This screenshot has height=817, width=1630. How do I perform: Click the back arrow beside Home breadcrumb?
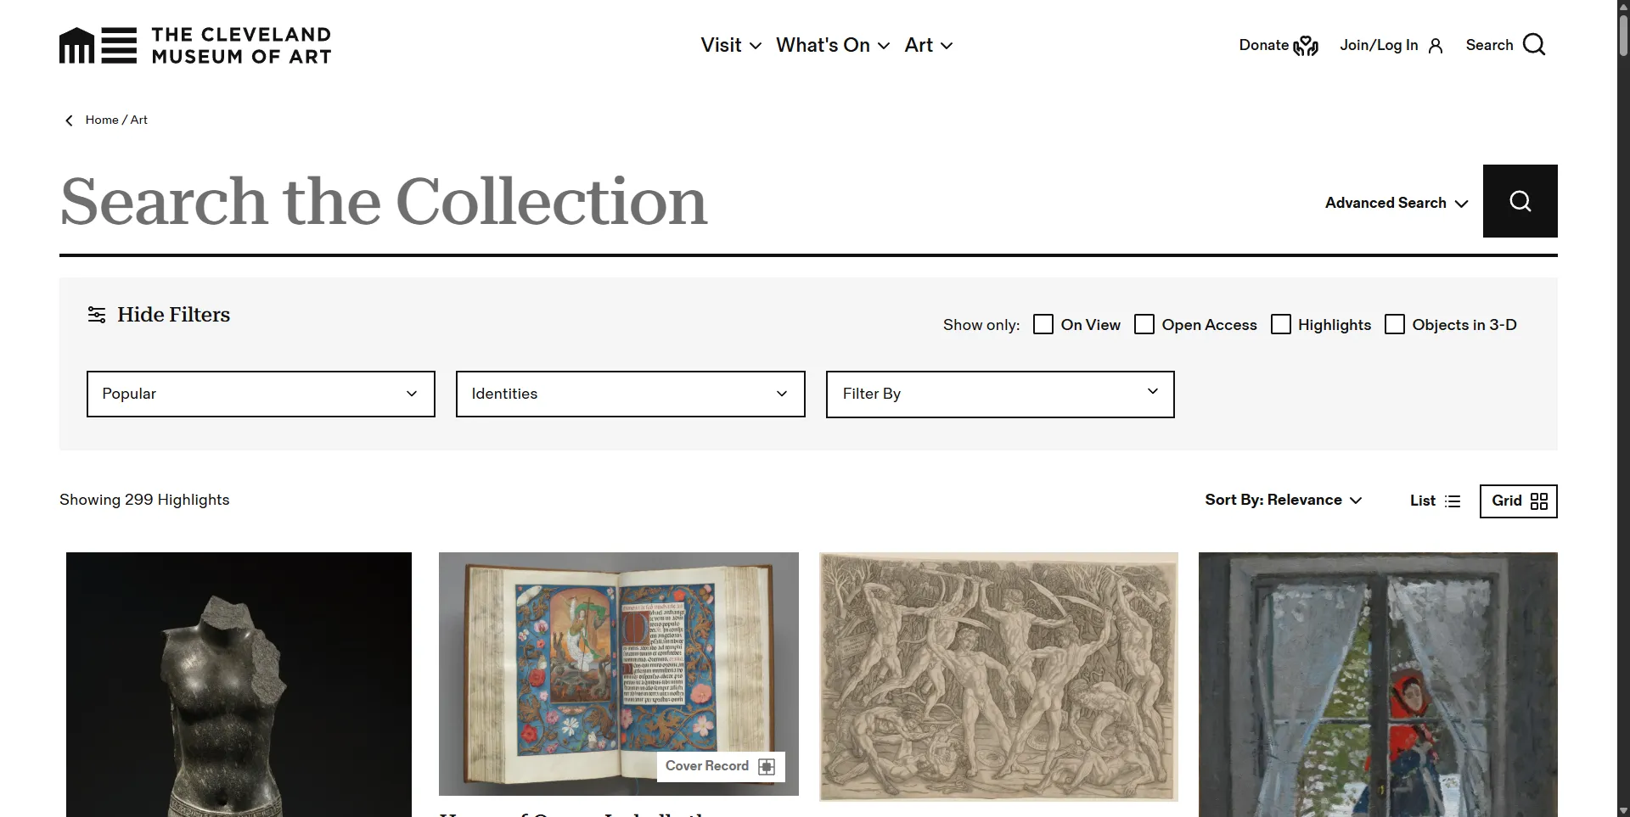[x=70, y=120]
